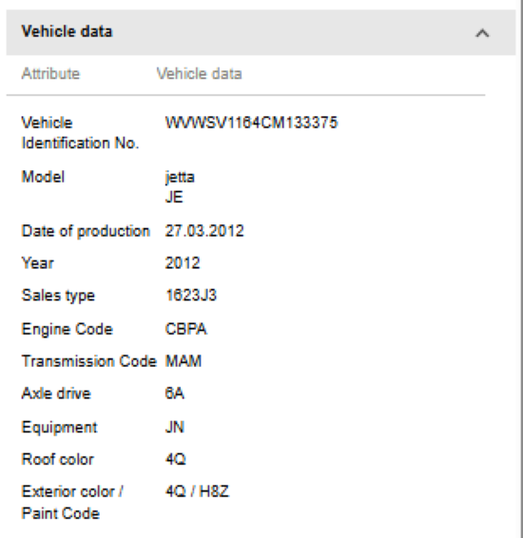Click the Engine Code value CBPA
The image size is (523, 538).
186,329
